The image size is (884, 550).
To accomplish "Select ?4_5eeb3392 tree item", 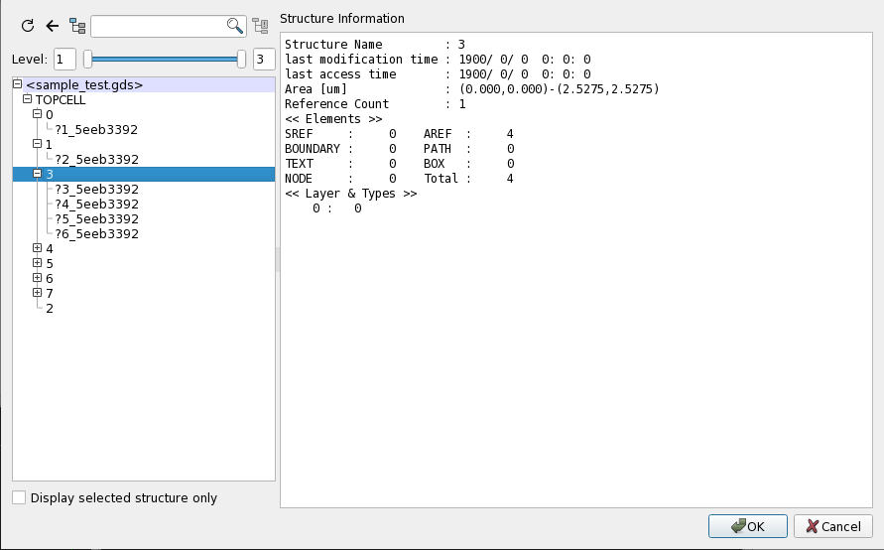I will [x=96, y=205].
